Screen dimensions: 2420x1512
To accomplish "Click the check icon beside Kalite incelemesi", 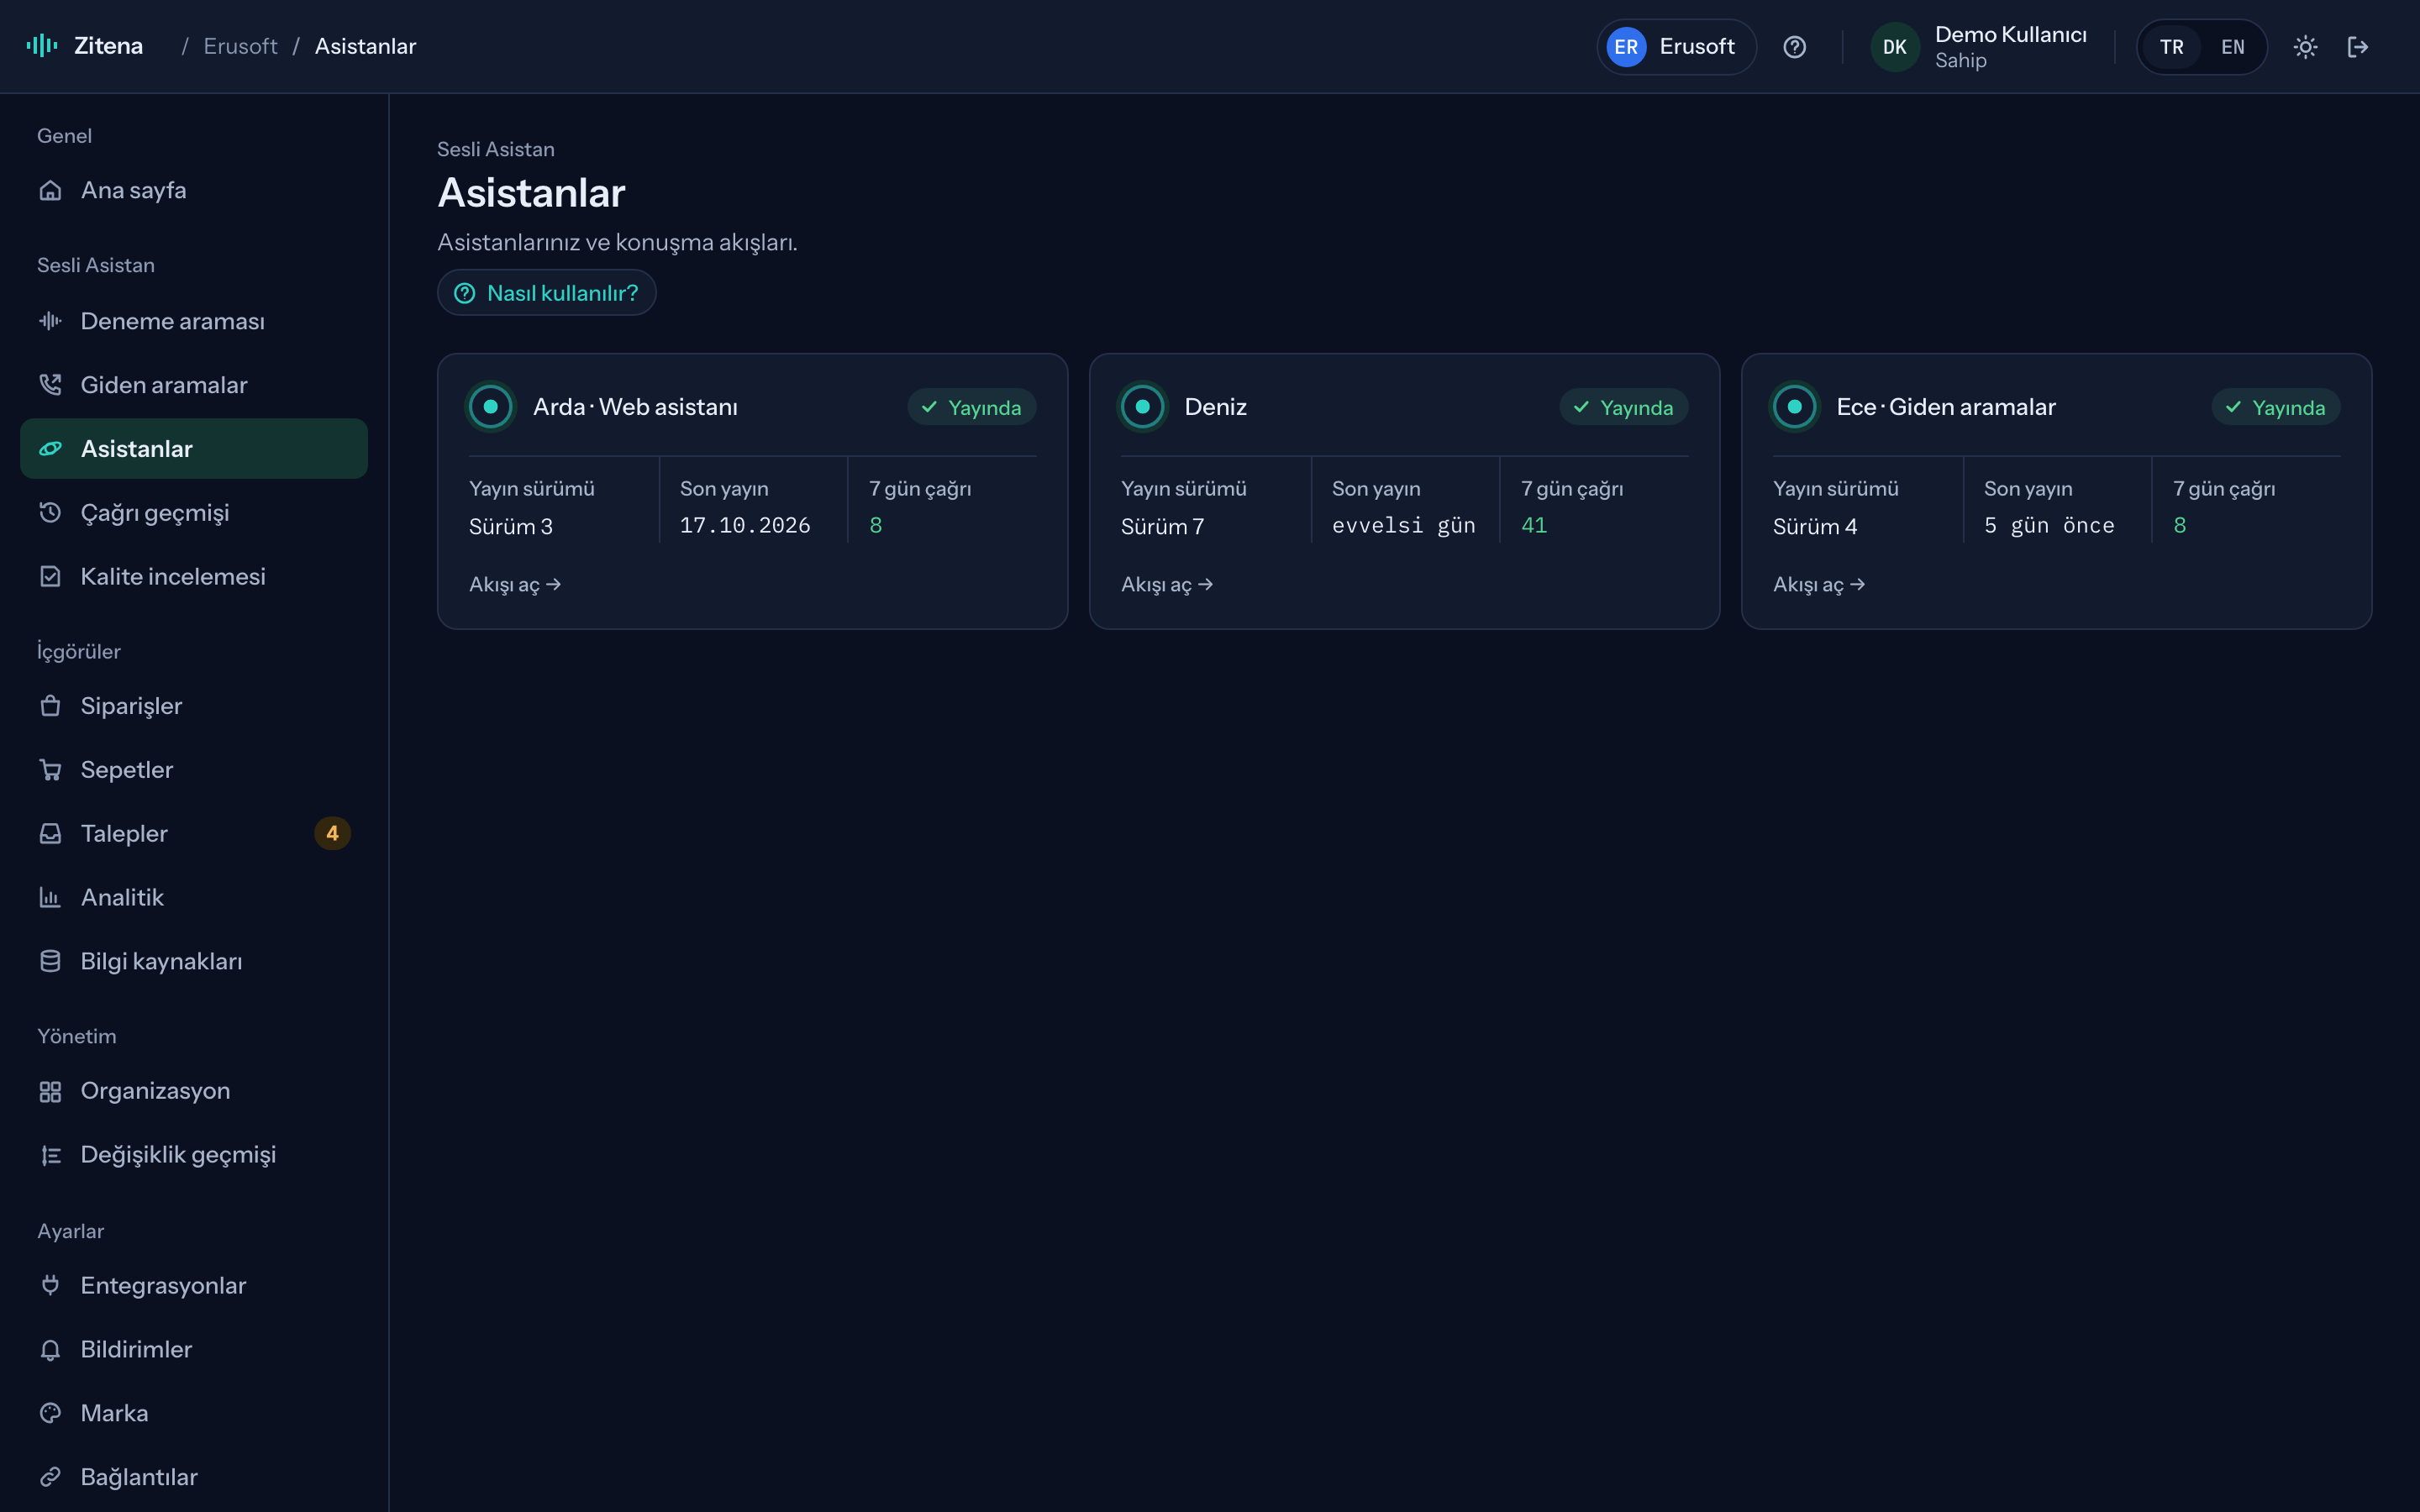I will (50, 577).
